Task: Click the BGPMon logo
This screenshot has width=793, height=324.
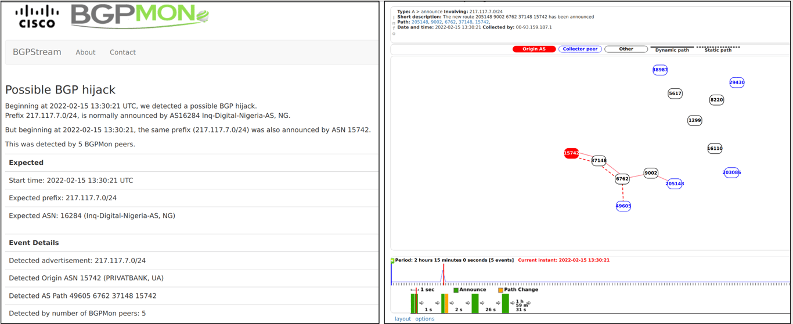Action: [139, 16]
